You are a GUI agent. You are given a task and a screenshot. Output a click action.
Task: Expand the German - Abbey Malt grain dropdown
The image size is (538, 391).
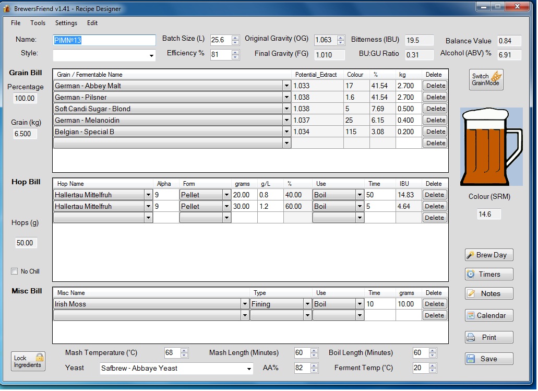click(286, 86)
